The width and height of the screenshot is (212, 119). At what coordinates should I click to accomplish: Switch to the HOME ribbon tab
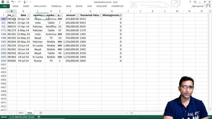tap(16, 6)
